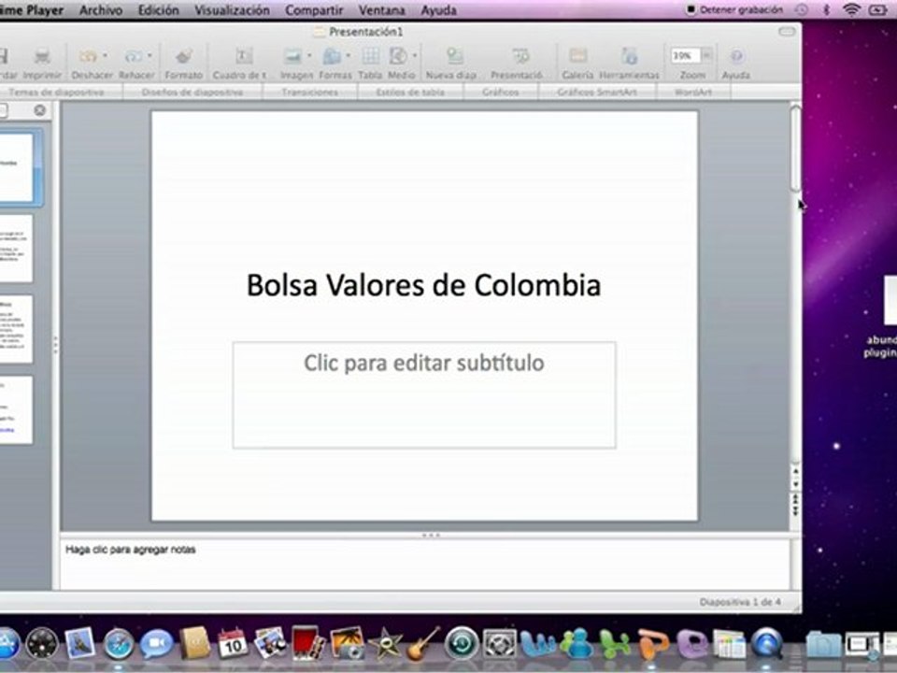This screenshot has height=673, width=897.
Task: Click the Imagen toolbar icon
Action: click(x=292, y=55)
